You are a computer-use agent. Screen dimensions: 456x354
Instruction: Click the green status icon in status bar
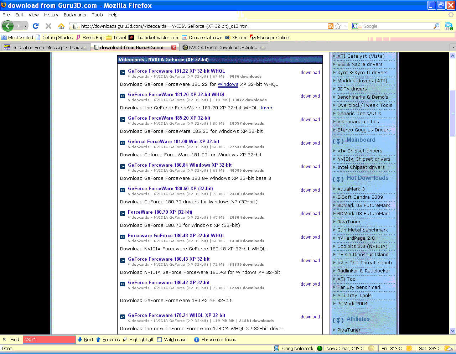point(320,348)
